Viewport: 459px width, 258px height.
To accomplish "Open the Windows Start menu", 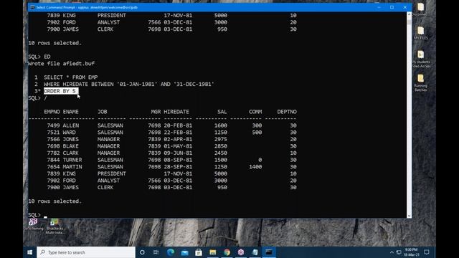I will (30, 252).
